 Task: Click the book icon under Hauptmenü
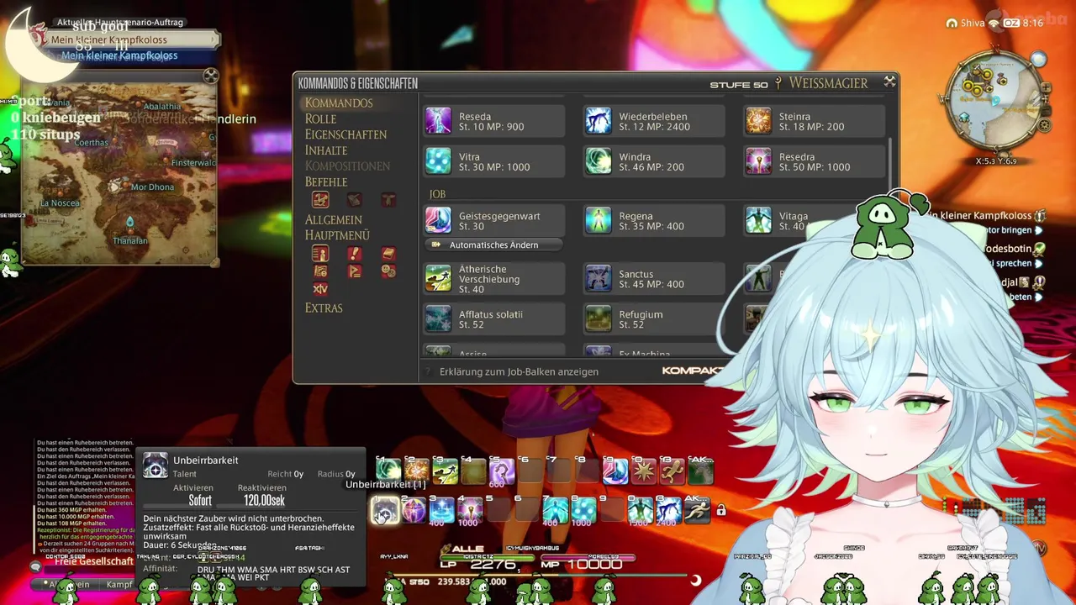(x=388, y=253)
